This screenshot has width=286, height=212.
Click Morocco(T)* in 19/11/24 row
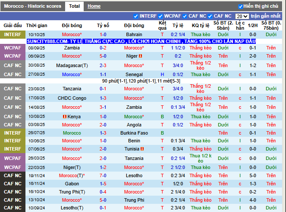[x=72, y=175]
